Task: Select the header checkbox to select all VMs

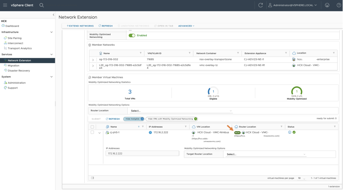Action: [92, 127]
